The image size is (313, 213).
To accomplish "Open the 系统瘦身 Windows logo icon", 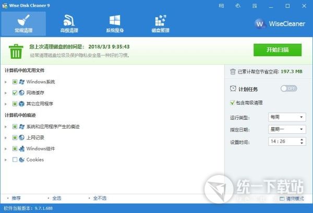I will pyautogui.click(x=114, y=23).
